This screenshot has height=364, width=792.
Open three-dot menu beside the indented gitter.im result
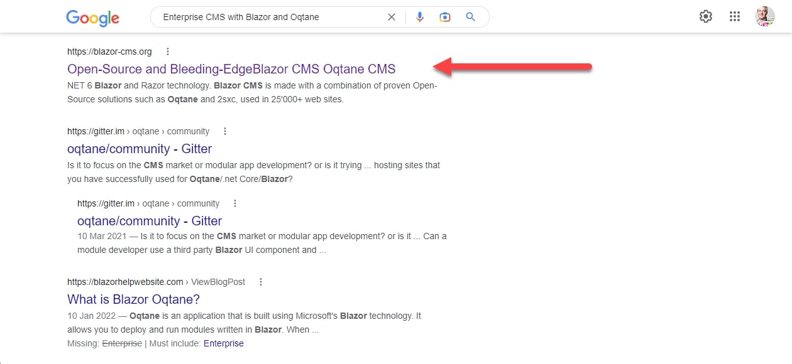tap(235, 203)
